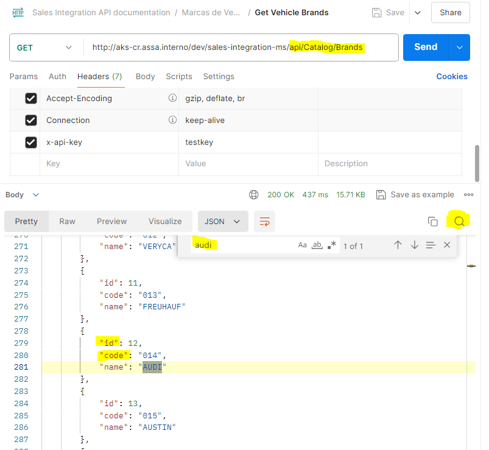This screenshot has height=450, width=489.
Task: Uncheck the Accept-Encoding header checkbox
Action: pyautogui.click(x=31, y=99)
